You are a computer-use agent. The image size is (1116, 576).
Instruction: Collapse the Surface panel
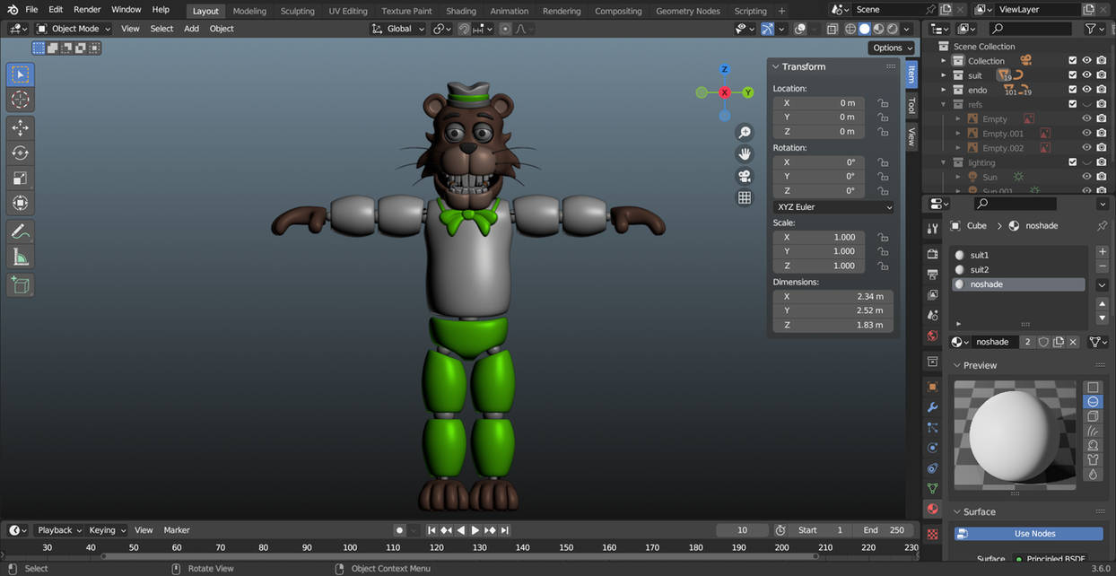coord(957,511)
